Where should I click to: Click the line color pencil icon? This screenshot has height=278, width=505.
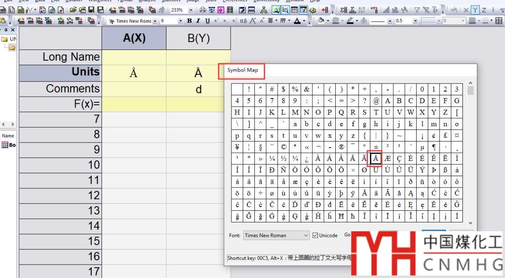(x=350, y=21)
